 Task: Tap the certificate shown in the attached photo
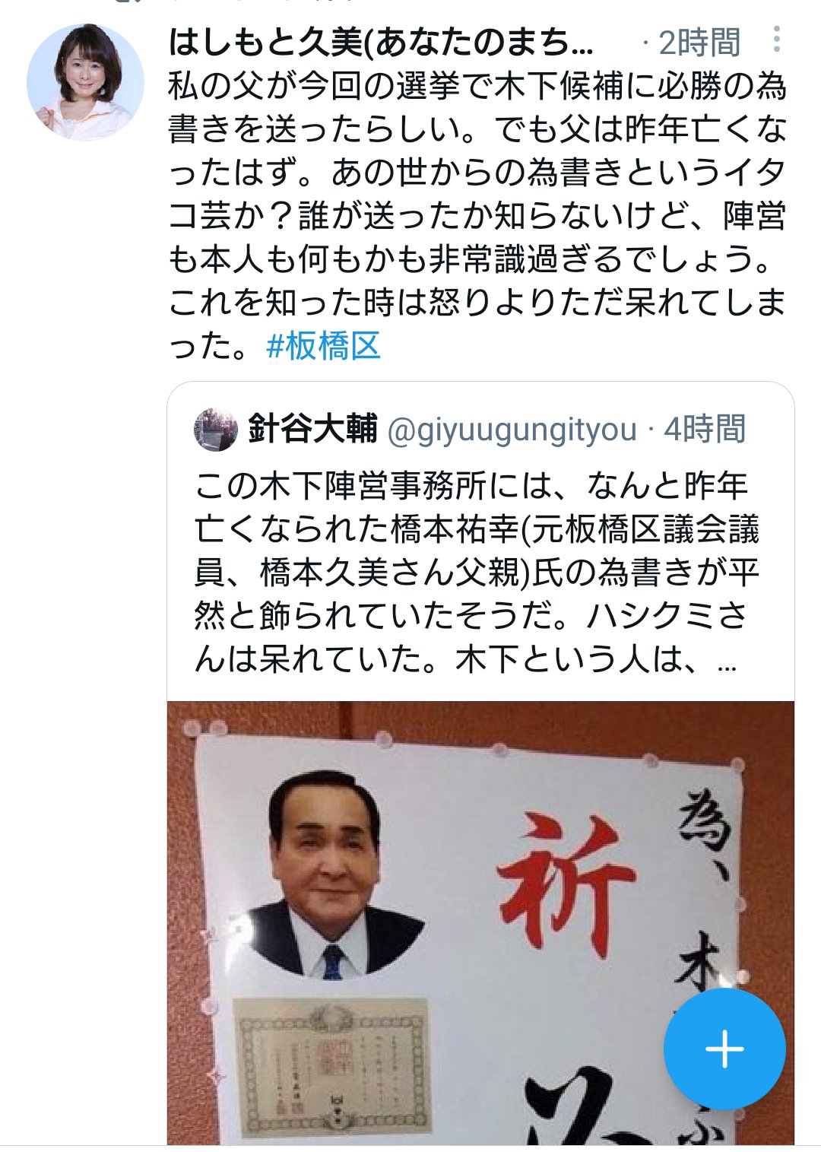pyautogui.click(x=332, y=1068)
